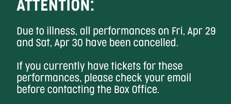Click empty green banner area between paragraphs

(x=115, y=55)
